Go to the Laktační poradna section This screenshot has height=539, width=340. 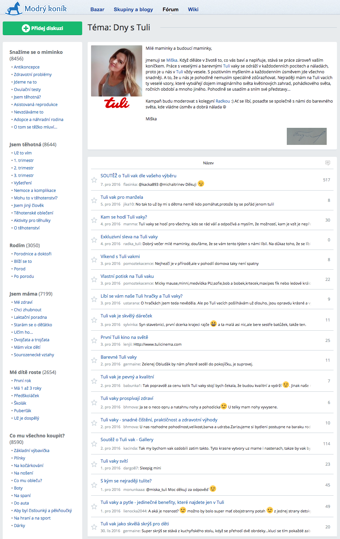[30, 317]
